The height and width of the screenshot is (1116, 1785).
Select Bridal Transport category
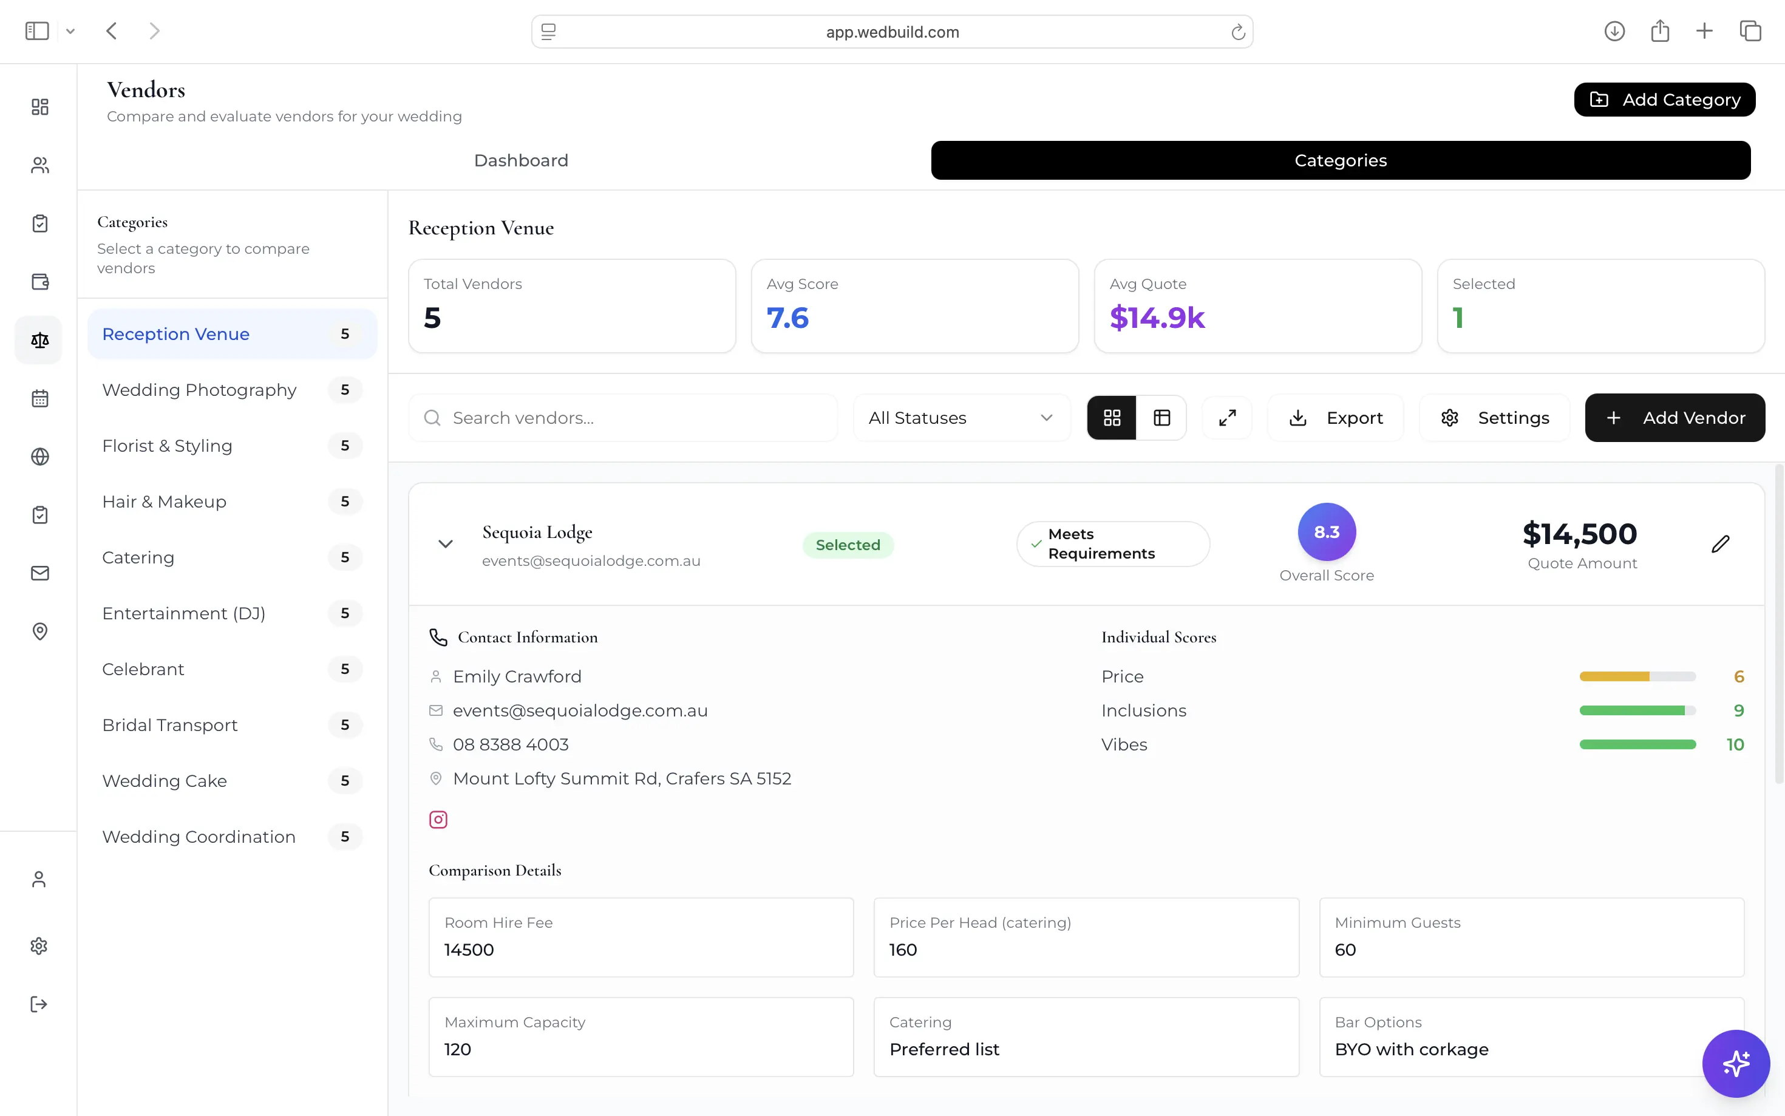pos(233,725)
